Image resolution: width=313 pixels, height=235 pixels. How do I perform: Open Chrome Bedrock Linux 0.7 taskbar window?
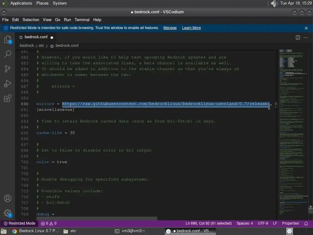(x=36, y=231)
